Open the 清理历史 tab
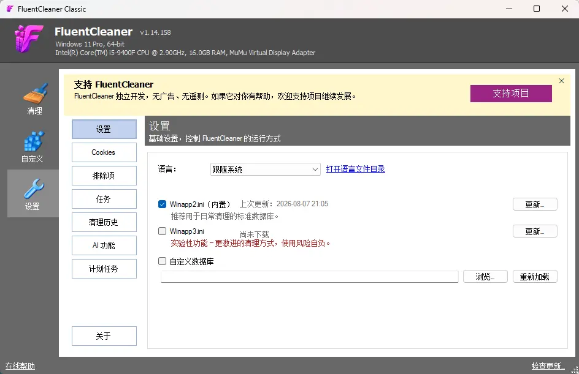579x374 pixels. click(104, 222)
